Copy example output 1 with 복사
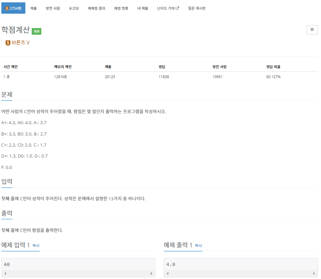The image size is (321, 279). click(x=198, y=245)
